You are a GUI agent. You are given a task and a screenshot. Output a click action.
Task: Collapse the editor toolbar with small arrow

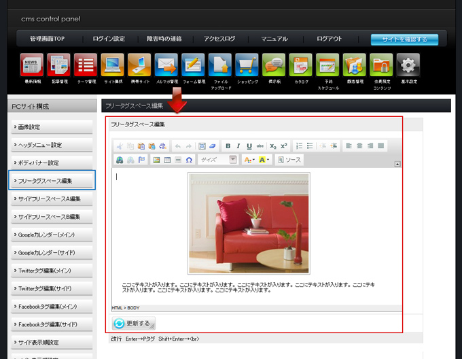[397, 164]
